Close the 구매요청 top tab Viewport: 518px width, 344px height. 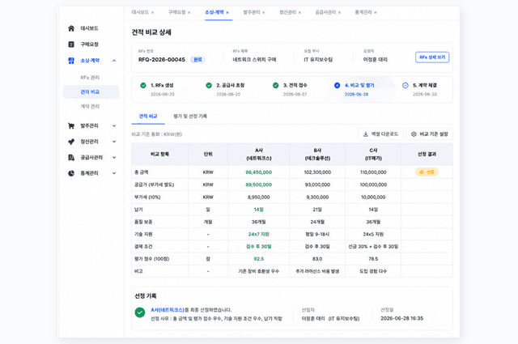tap(189, 13)
